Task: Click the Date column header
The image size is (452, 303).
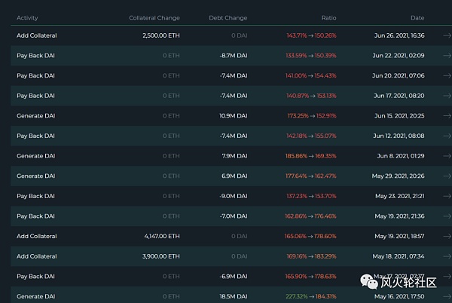Action: pos(417,17)
